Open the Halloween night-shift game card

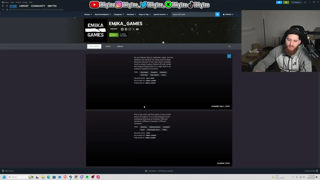pos(159,82)
